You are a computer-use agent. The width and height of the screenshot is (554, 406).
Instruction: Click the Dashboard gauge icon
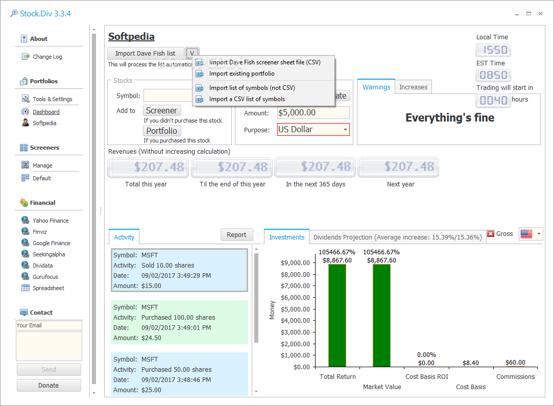(26, 112)
